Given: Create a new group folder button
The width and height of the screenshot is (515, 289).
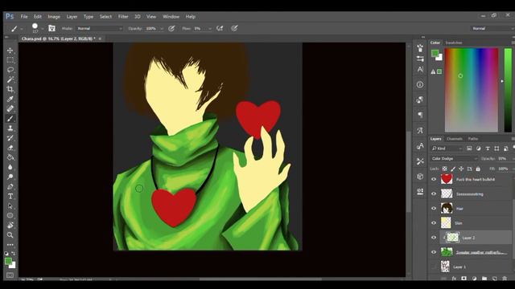Looking at the screenshot, I should pyautogui.click(x=484, y=279).
